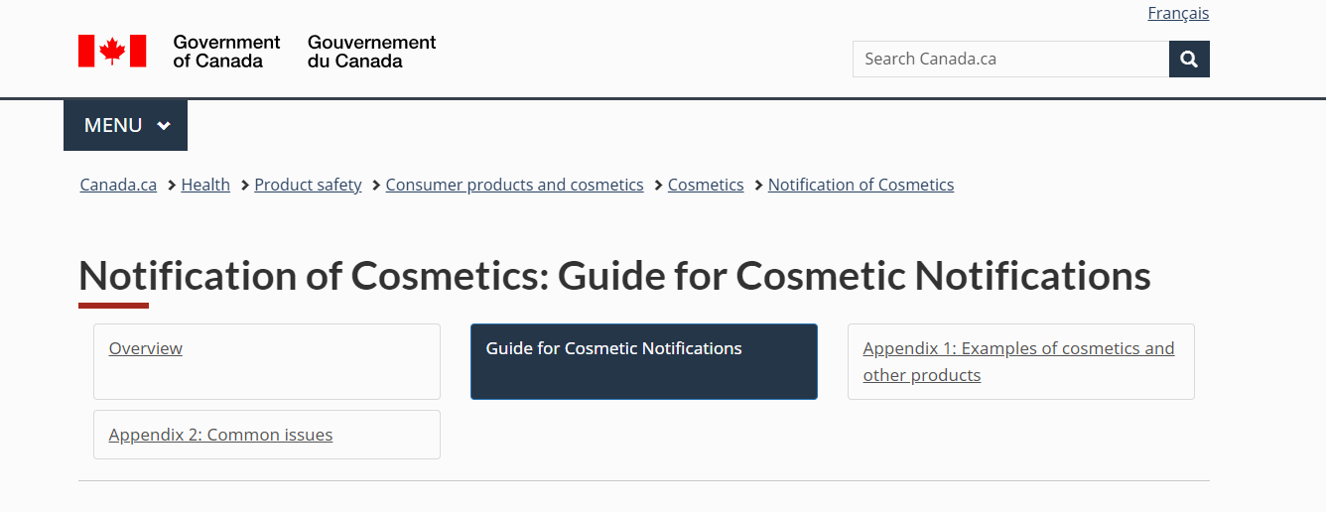The height and width of the screenshot is (512, 1326).
Task: Navigate to Product safety breadcrumb
Action: point(308,185)
